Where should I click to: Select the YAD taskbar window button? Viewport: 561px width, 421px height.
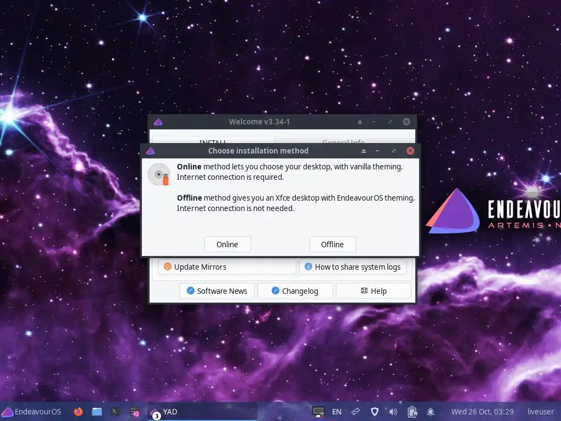point(203,412)
